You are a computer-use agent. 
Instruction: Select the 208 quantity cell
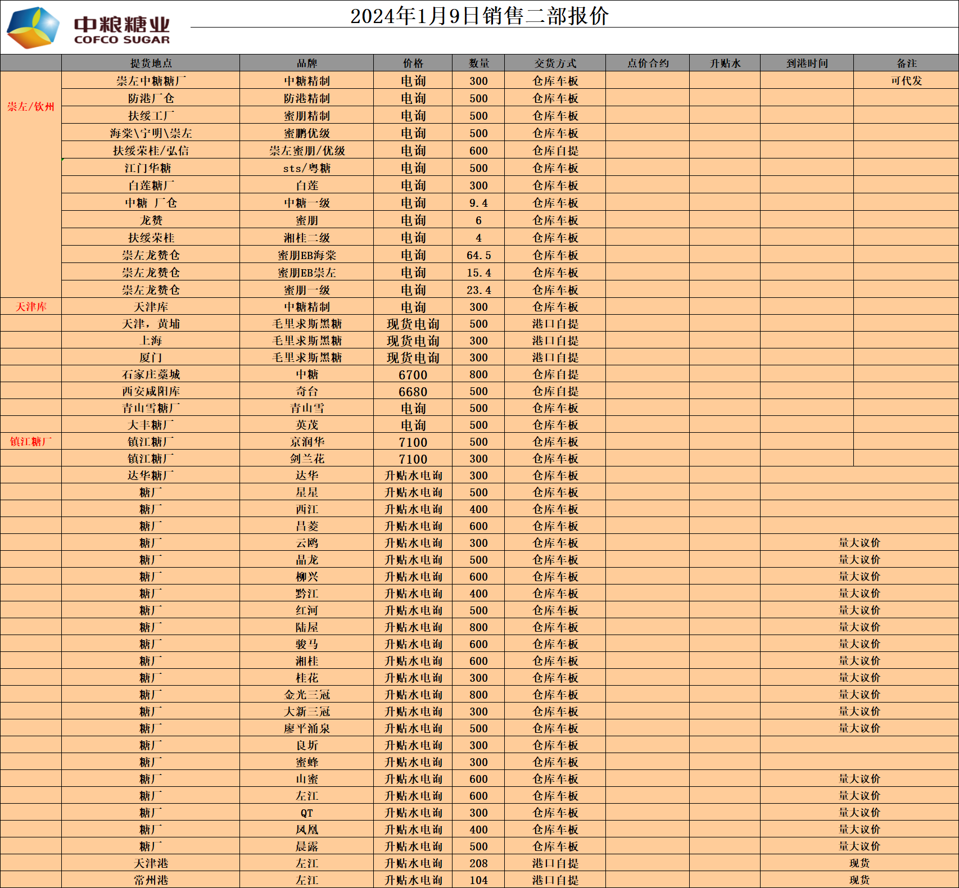(x=478, y=863)
